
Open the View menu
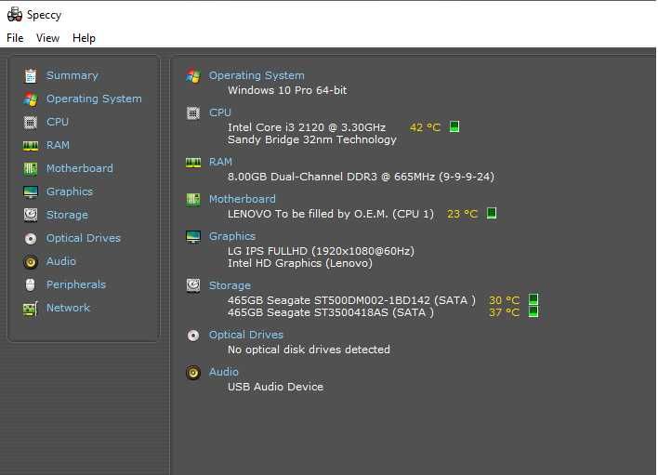[47, 38]
